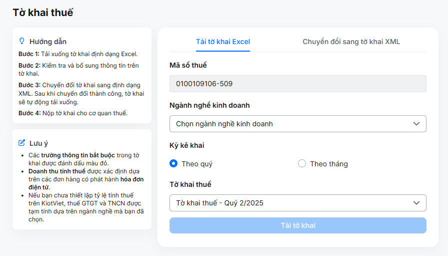Image resolution: width=448 pixels, height=256 pixels.
Task: Click the Hướng dẫn heading
Action: [48, 42]
